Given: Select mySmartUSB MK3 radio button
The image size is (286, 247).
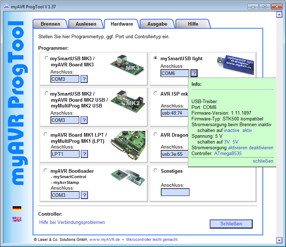Looking at the screenshot, I should pyautogui.click(x=46, y=58).
